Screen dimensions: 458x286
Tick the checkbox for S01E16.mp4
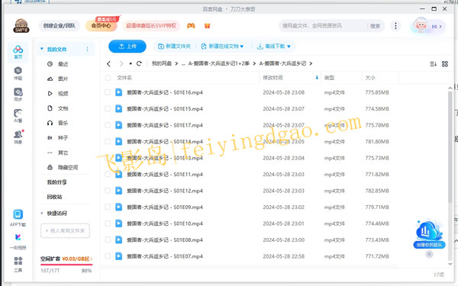(108, 92)
